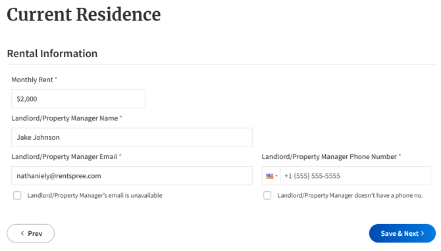Focus the Monthly Rent field showing $2,000
This screenshot has height=251, width=441.
[78, 99]
